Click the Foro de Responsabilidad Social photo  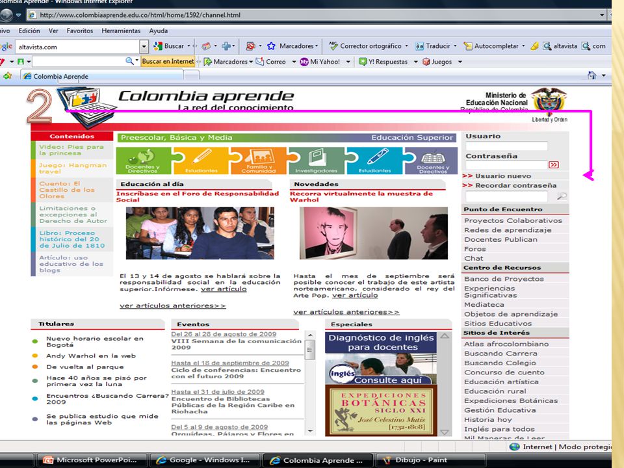coord(200,233)
